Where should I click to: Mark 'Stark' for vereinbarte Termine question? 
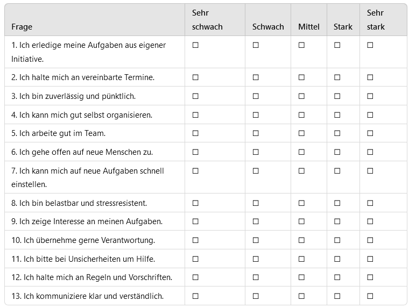coord(337,77)
